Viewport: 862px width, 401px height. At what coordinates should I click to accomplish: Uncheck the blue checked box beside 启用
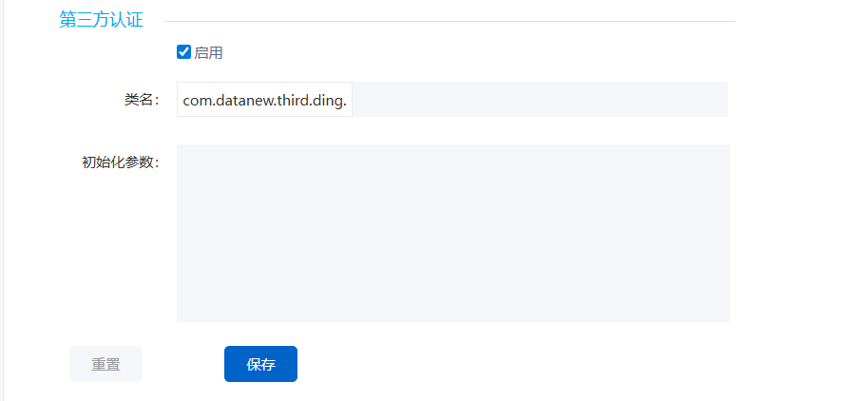[184, 52]
